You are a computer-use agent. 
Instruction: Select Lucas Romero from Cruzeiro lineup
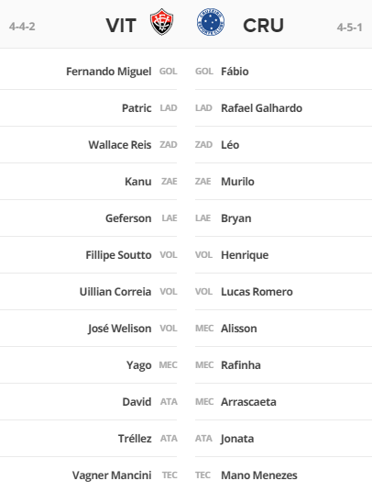click(x=257, y=292)
